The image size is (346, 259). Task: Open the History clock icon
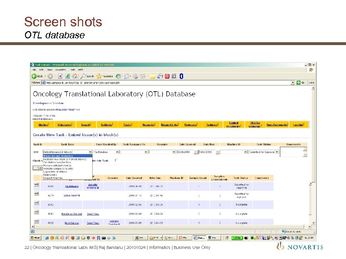pos(118,76)
